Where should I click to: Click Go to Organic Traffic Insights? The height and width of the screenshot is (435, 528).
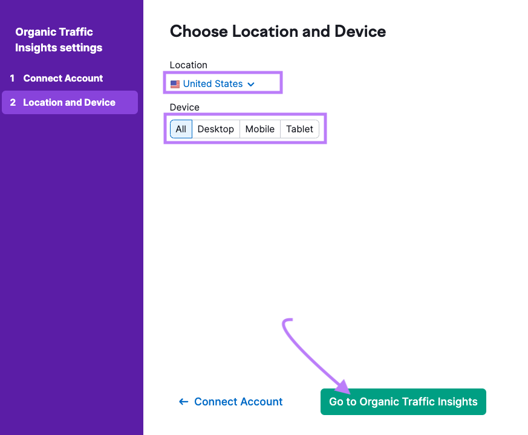pos(403,401)
